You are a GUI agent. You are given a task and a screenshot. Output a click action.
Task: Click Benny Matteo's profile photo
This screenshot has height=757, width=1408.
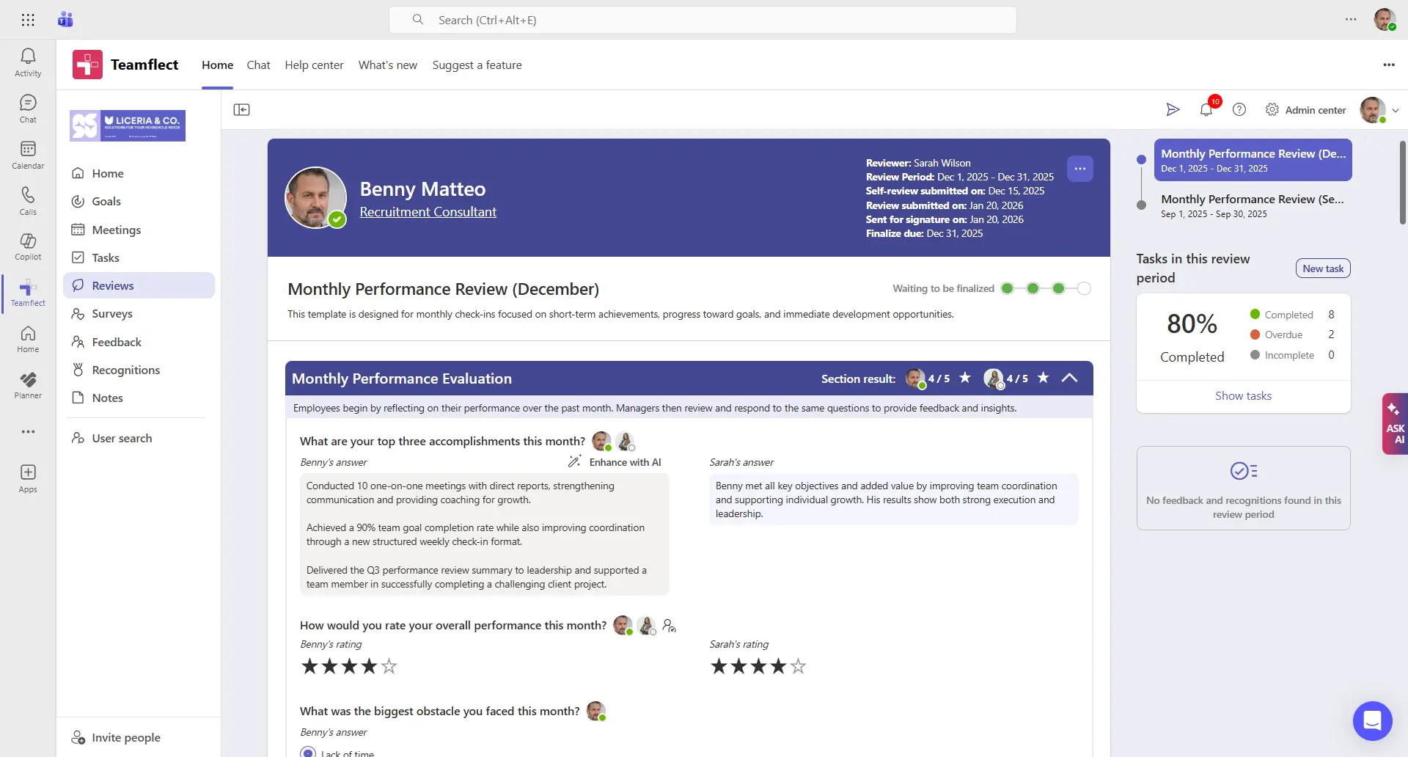click(x=315, y=197)
